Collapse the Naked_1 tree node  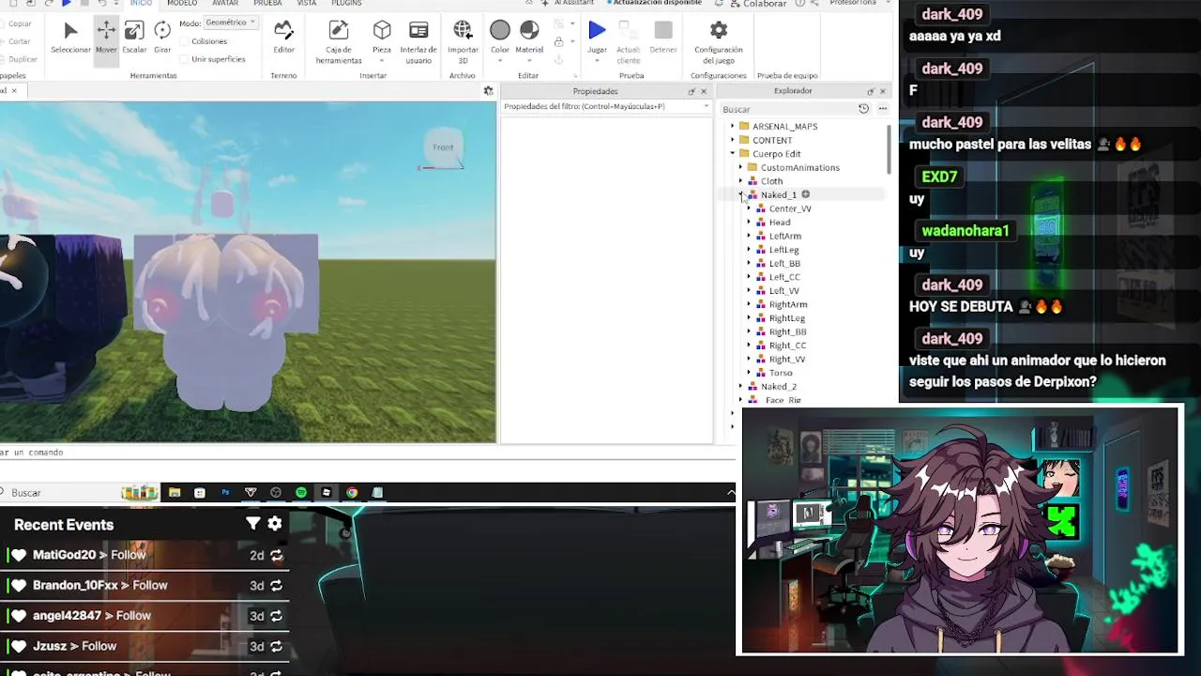741,194
